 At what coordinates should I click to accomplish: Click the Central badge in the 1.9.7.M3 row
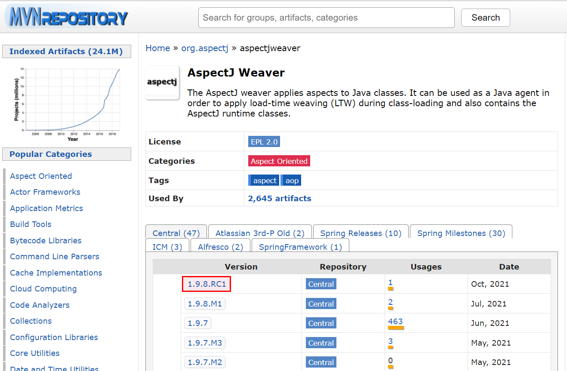pos(321,343)
